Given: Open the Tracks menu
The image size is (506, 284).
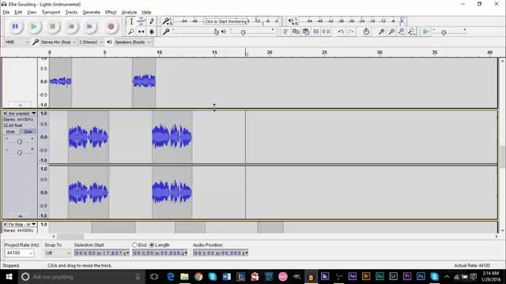Looking at the screenshot, I should click(x=71, y=13).
